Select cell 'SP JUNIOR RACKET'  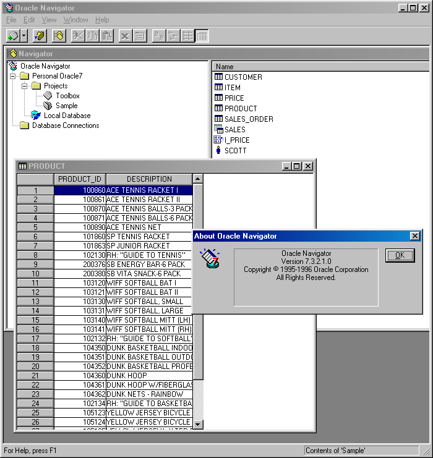click(149, 246)
